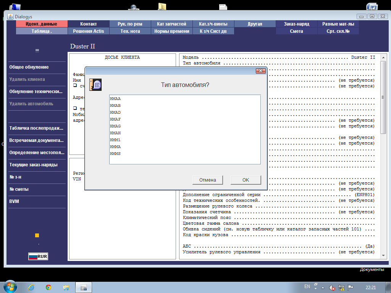This screenshot has height=293, width=391.
Task: Open the Таблица . tab
Action: pyautogui.click(x=42, y=31)
